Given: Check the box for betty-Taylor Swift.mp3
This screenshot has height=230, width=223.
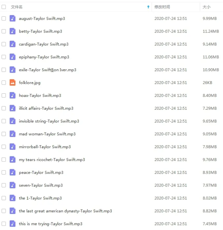Looking at the screenshot, I should 4,31.
